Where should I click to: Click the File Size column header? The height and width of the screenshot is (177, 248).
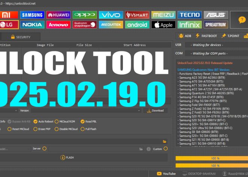84,45
